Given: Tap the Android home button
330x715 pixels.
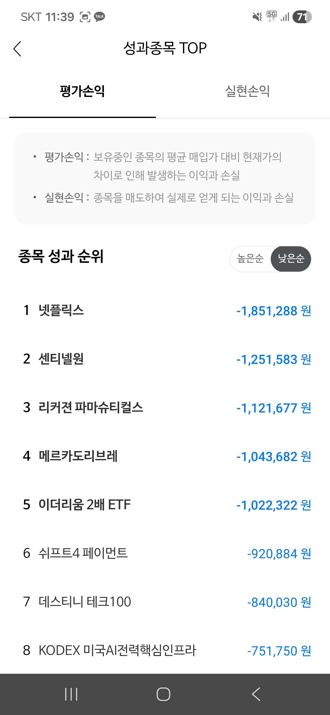Looking at the screenshot, I should 163,694.
